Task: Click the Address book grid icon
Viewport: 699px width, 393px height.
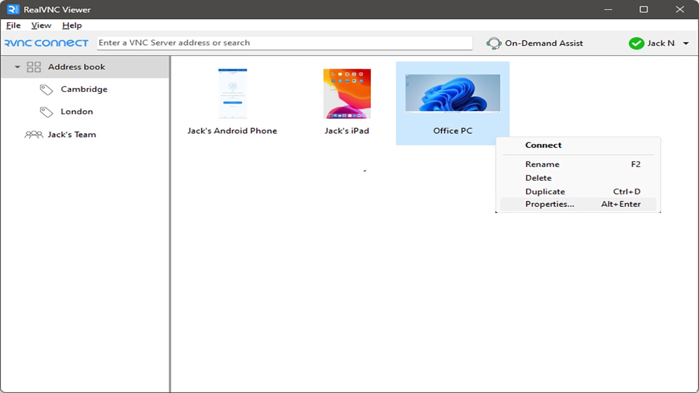Action: 34,67
